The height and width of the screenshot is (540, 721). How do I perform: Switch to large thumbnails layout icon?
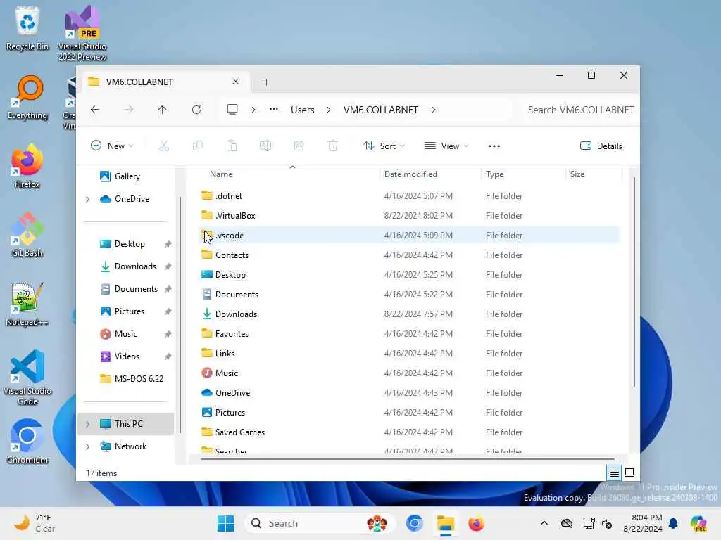click(629, 472)
